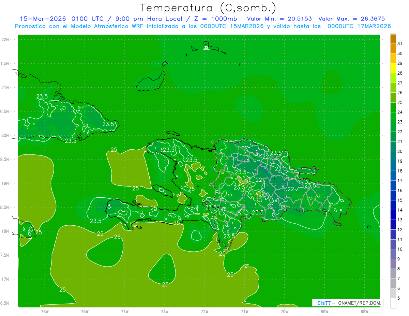The height and width of the screenshot is (316, 409).
Task: Click the 21N latitude axis label
Action: (x=5, y=87)
